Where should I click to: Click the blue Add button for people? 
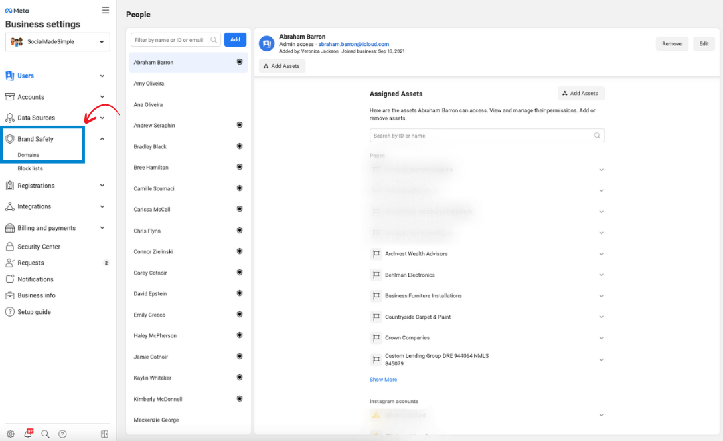[x=235, y=40]
